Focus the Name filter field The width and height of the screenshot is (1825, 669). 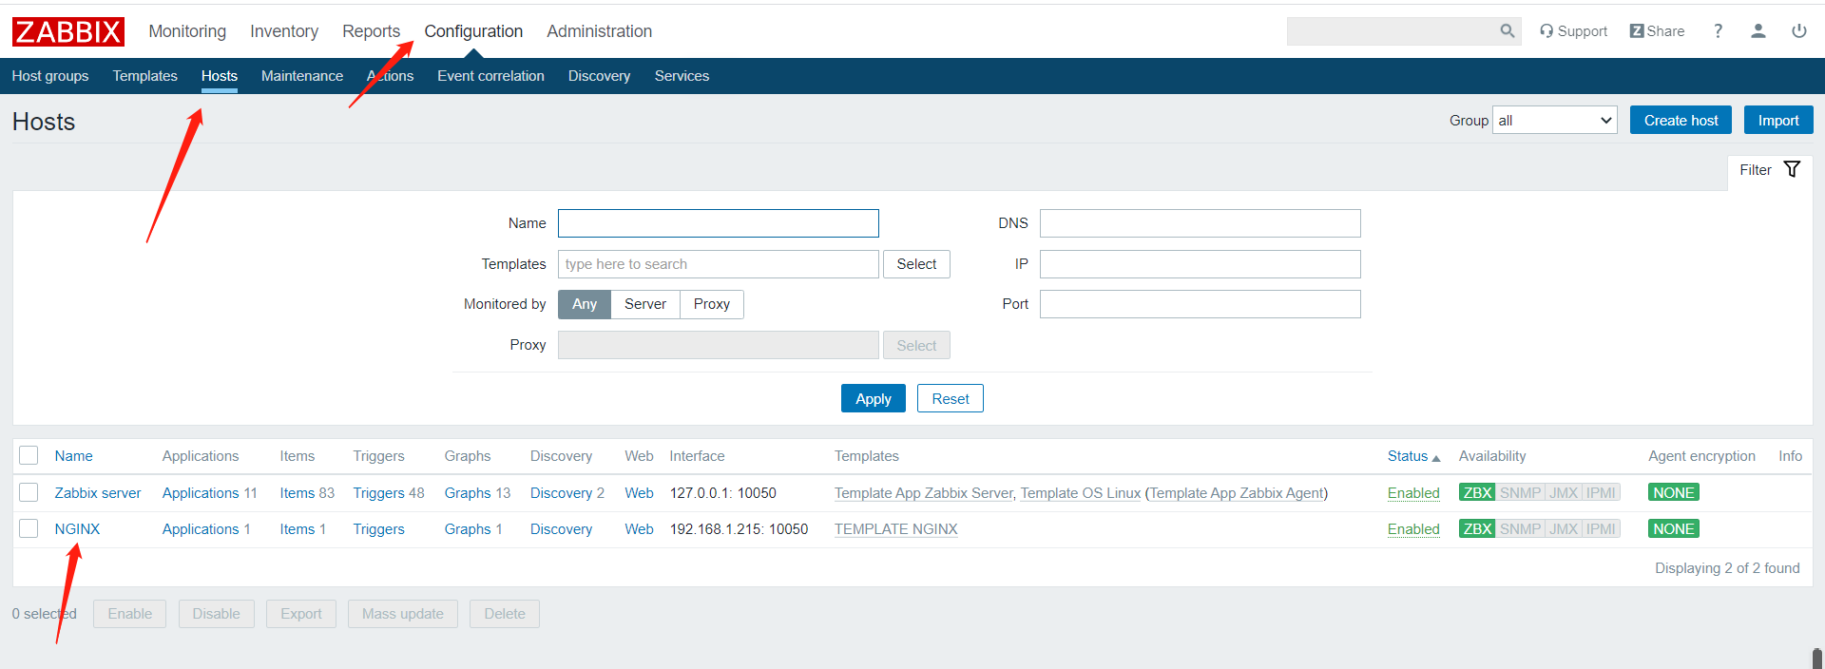719,223
